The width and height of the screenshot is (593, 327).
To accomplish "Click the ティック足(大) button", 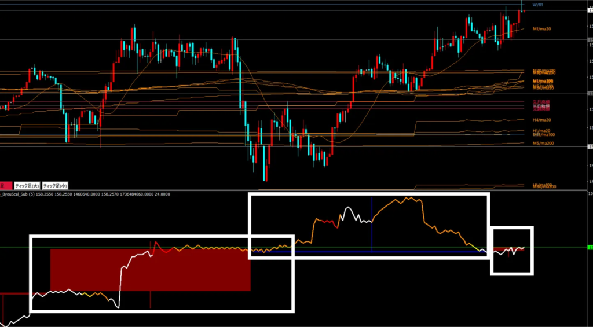I will 27,186.
